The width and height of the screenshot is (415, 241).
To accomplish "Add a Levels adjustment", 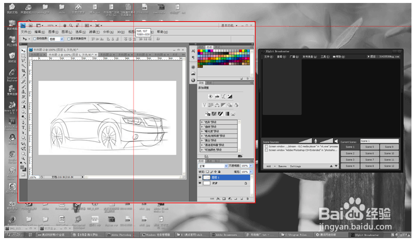I will pyautogui.click(x=217, y=96).
